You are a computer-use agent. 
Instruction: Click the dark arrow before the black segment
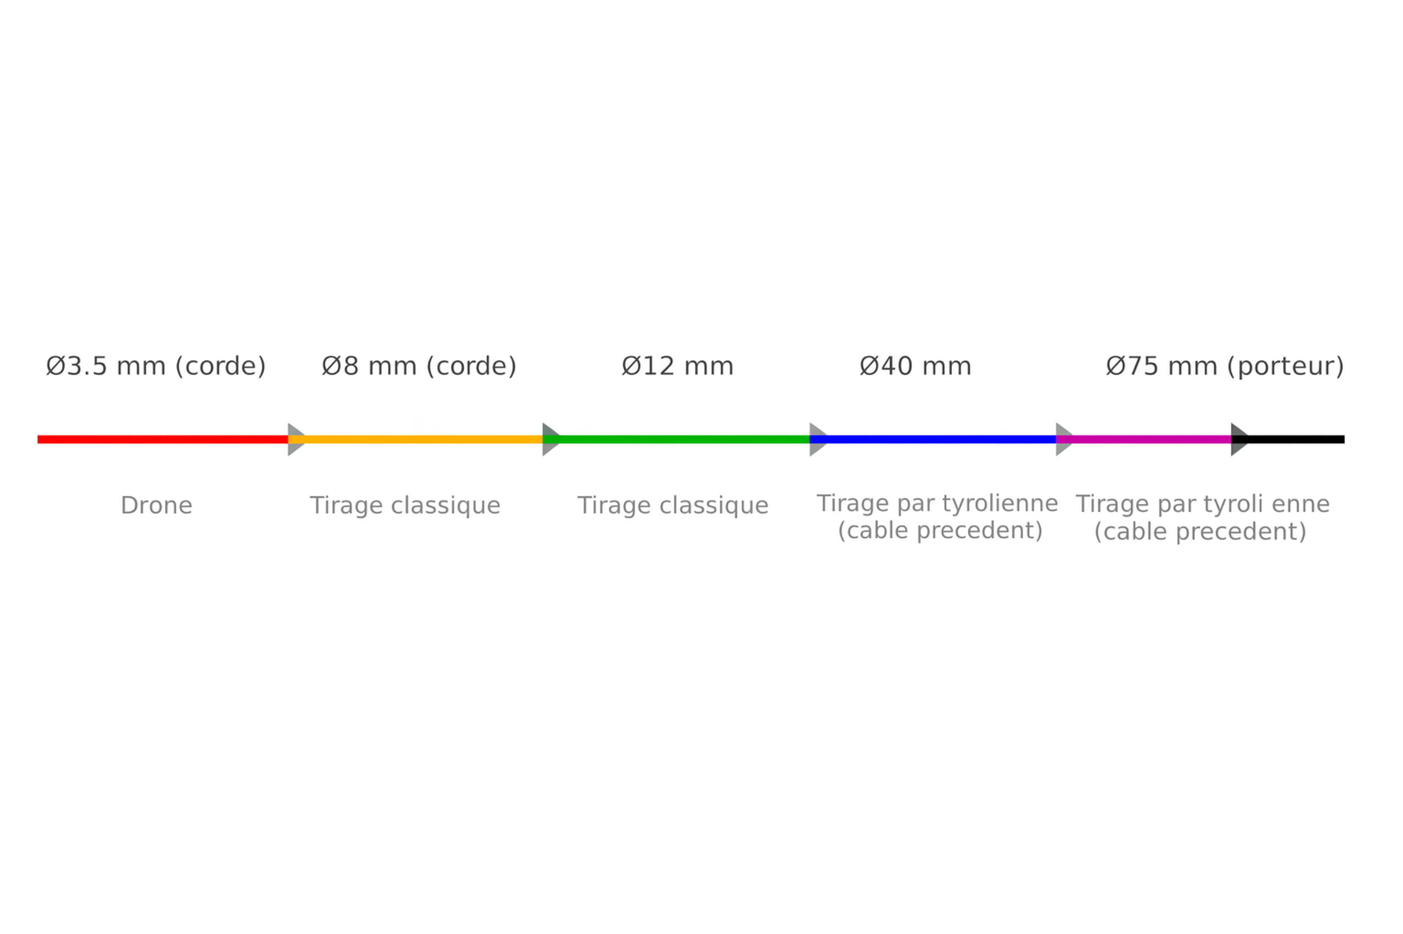1240,439
